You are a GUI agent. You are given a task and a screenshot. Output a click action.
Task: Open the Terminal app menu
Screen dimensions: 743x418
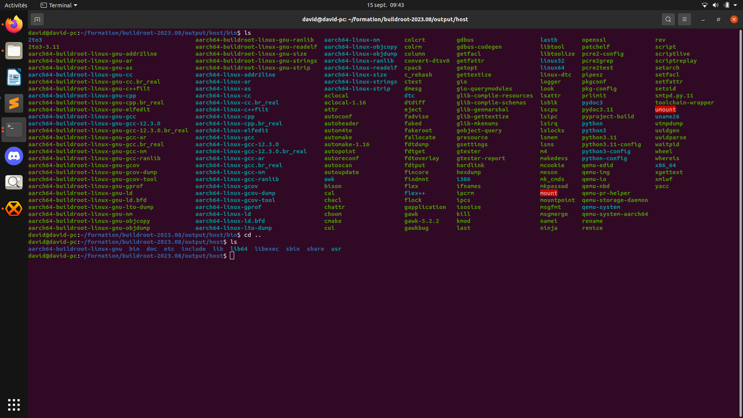[59, 5]
